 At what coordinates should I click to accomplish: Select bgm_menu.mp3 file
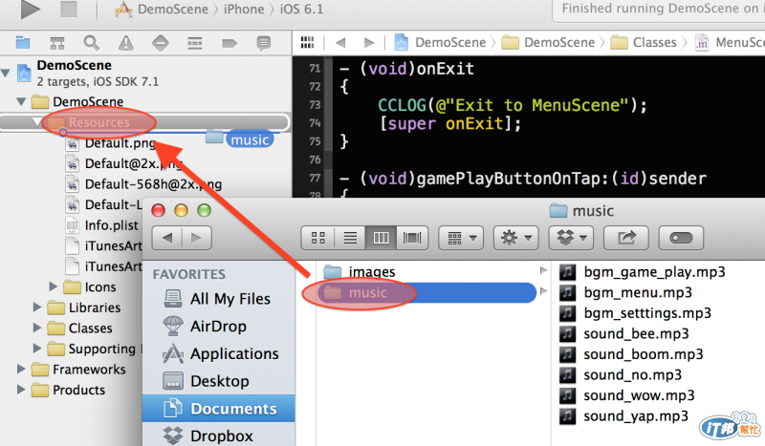point(626,292)
